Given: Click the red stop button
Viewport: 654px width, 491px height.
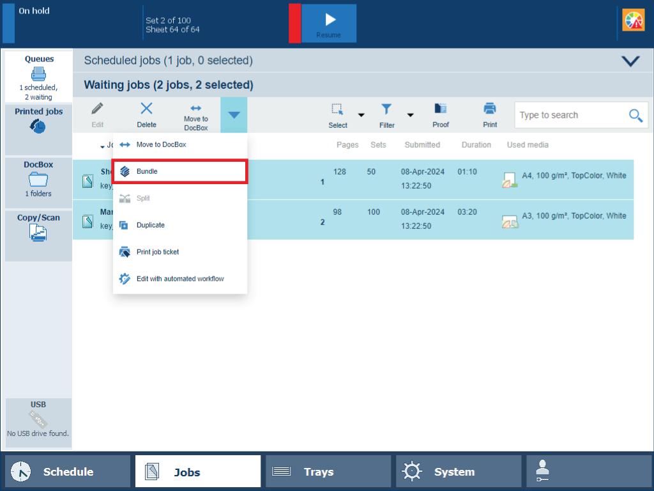Looking at the screenshot, I should point(294,24).
